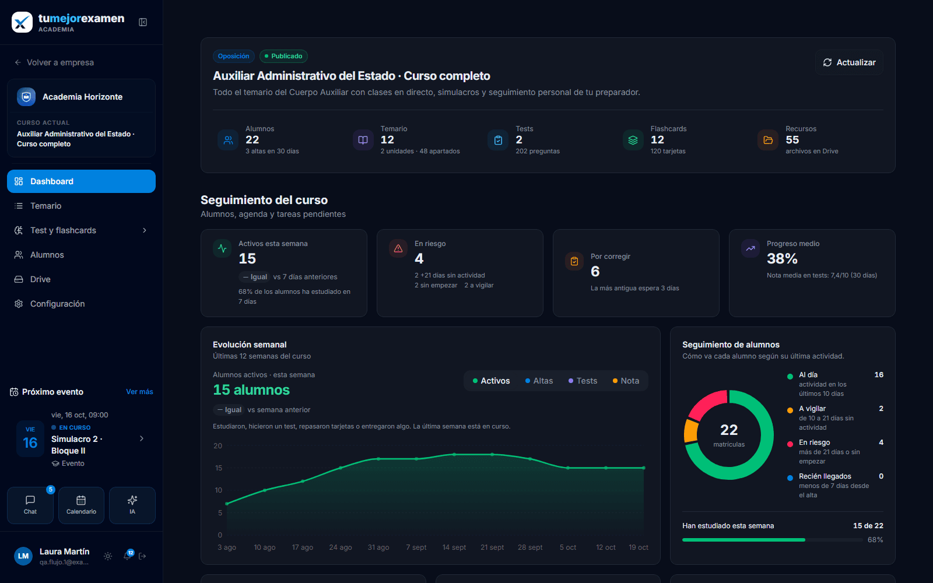Click Volver a empresa link
933x583 pixels.
click(54, 62)
